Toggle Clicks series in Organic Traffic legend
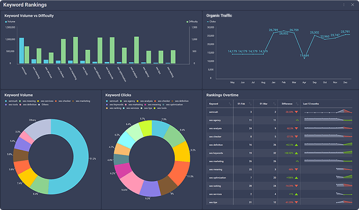Screen dimensions: 359x210 coord(211,22)
